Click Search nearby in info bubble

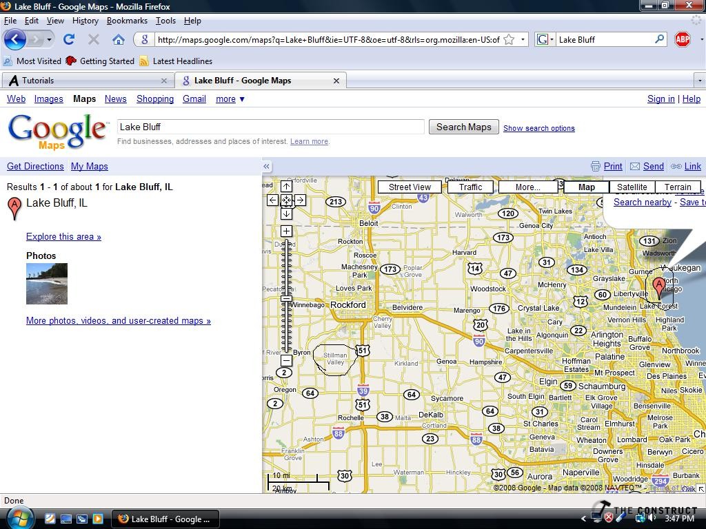[x=643, y=203]
